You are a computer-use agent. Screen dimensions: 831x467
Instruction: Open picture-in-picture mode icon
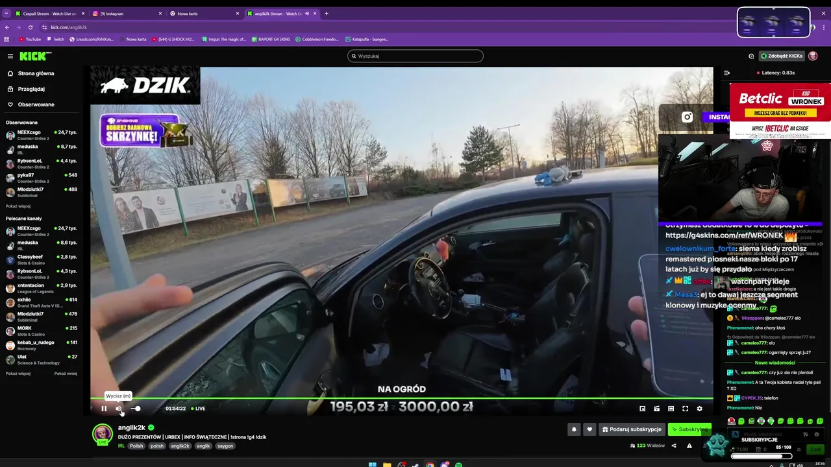[x=643, y=409]
